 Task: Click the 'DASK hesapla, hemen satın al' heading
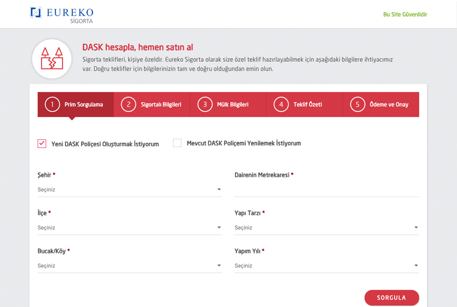coord(138,47)
